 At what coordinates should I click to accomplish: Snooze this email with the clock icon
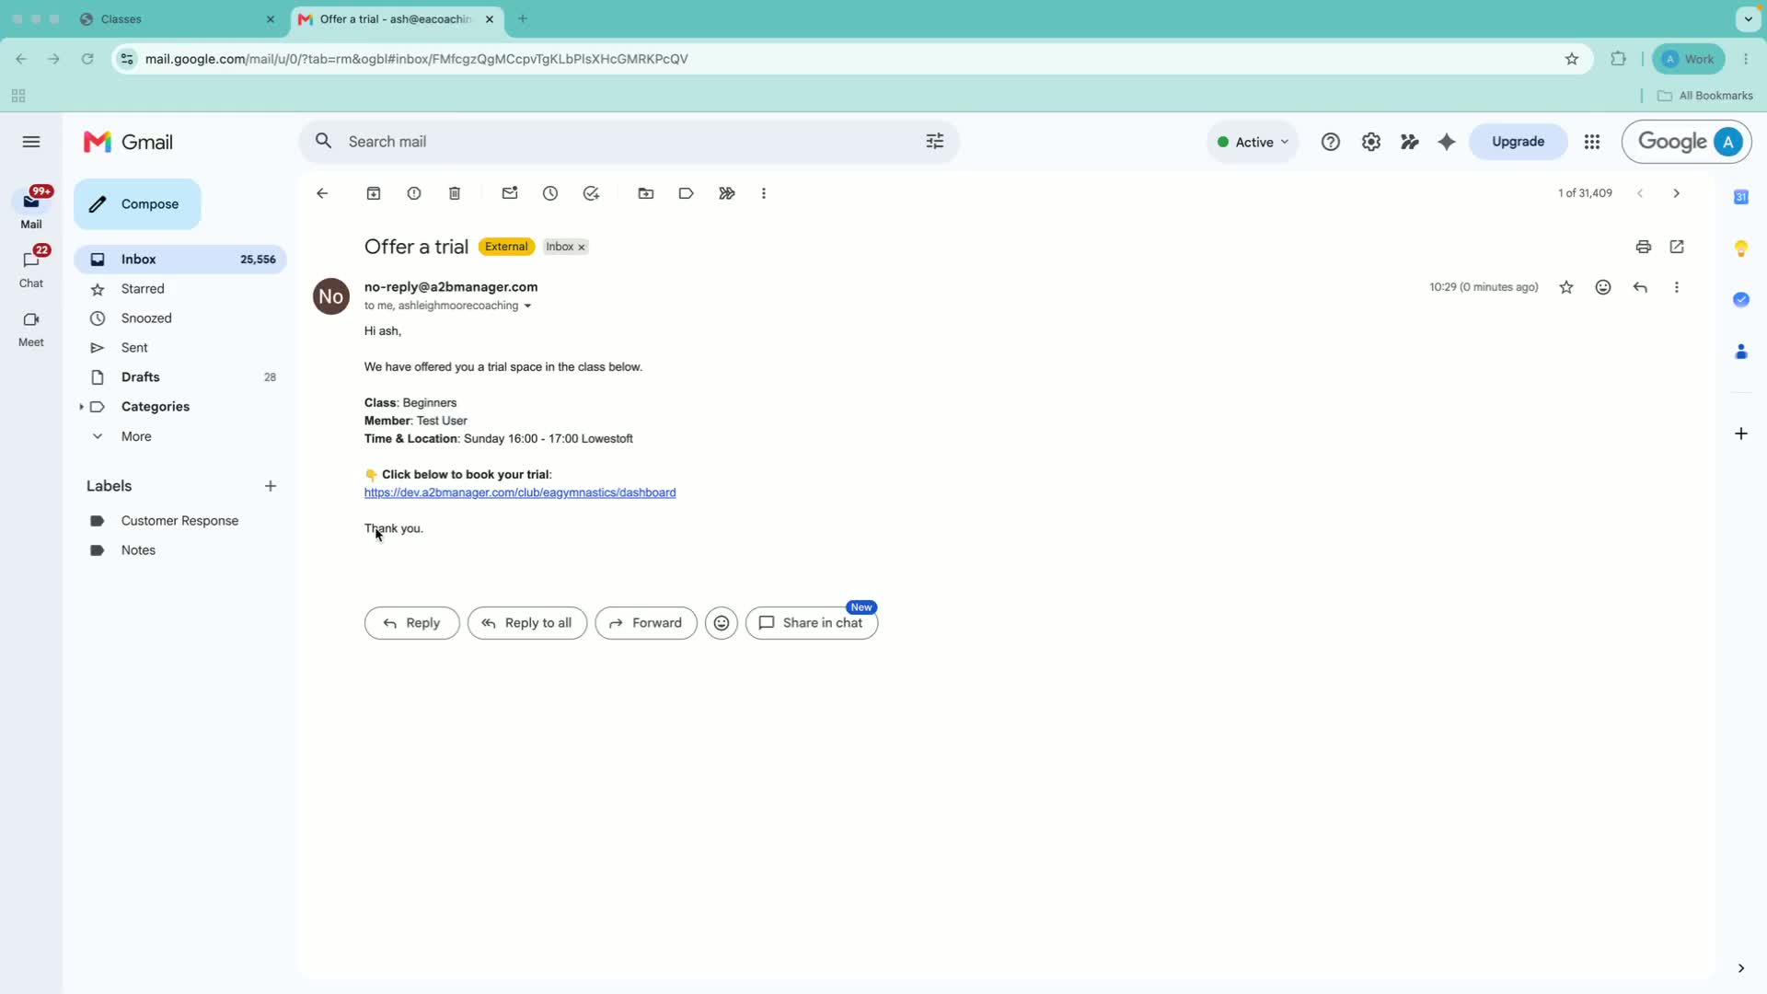pyautogui.click(x=550, y=193)
